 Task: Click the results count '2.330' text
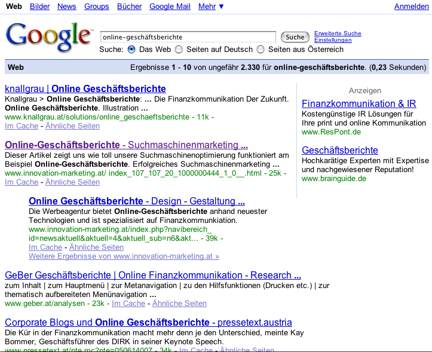pyautogui.click(x=250, y=68)
